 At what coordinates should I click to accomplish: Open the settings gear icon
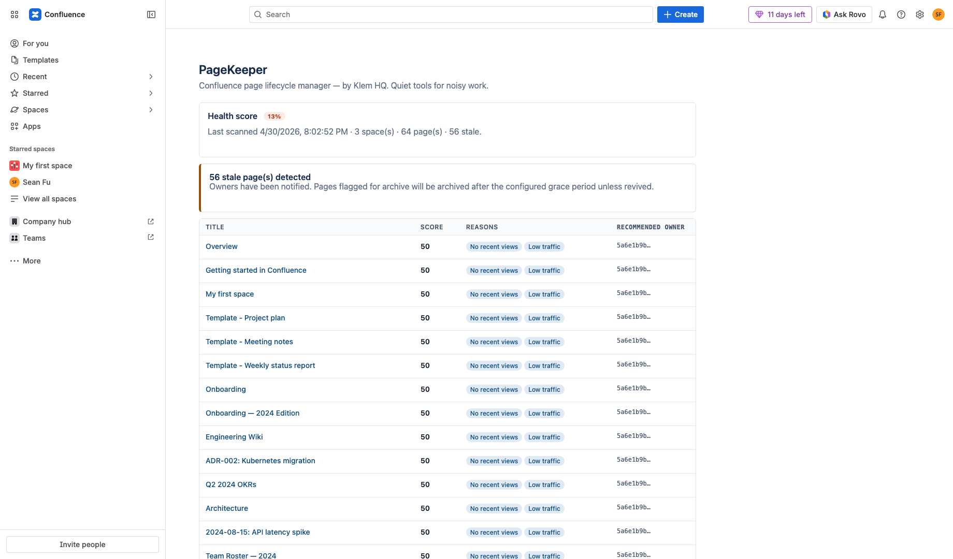pyautogui.click(x=920, y=14)
